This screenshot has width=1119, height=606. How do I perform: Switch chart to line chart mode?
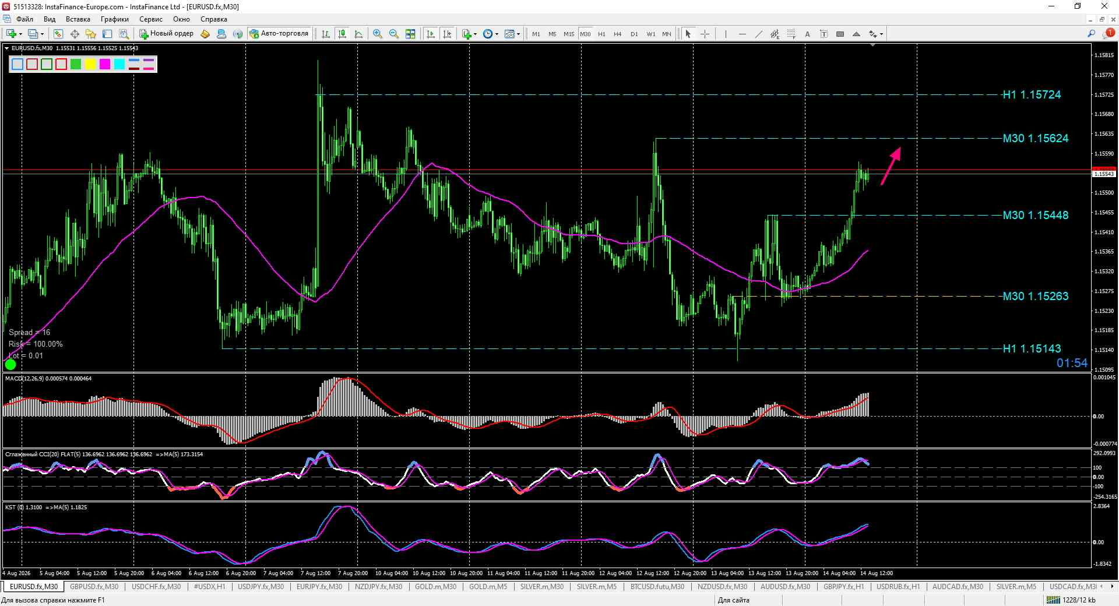click(x=358, y=34)
